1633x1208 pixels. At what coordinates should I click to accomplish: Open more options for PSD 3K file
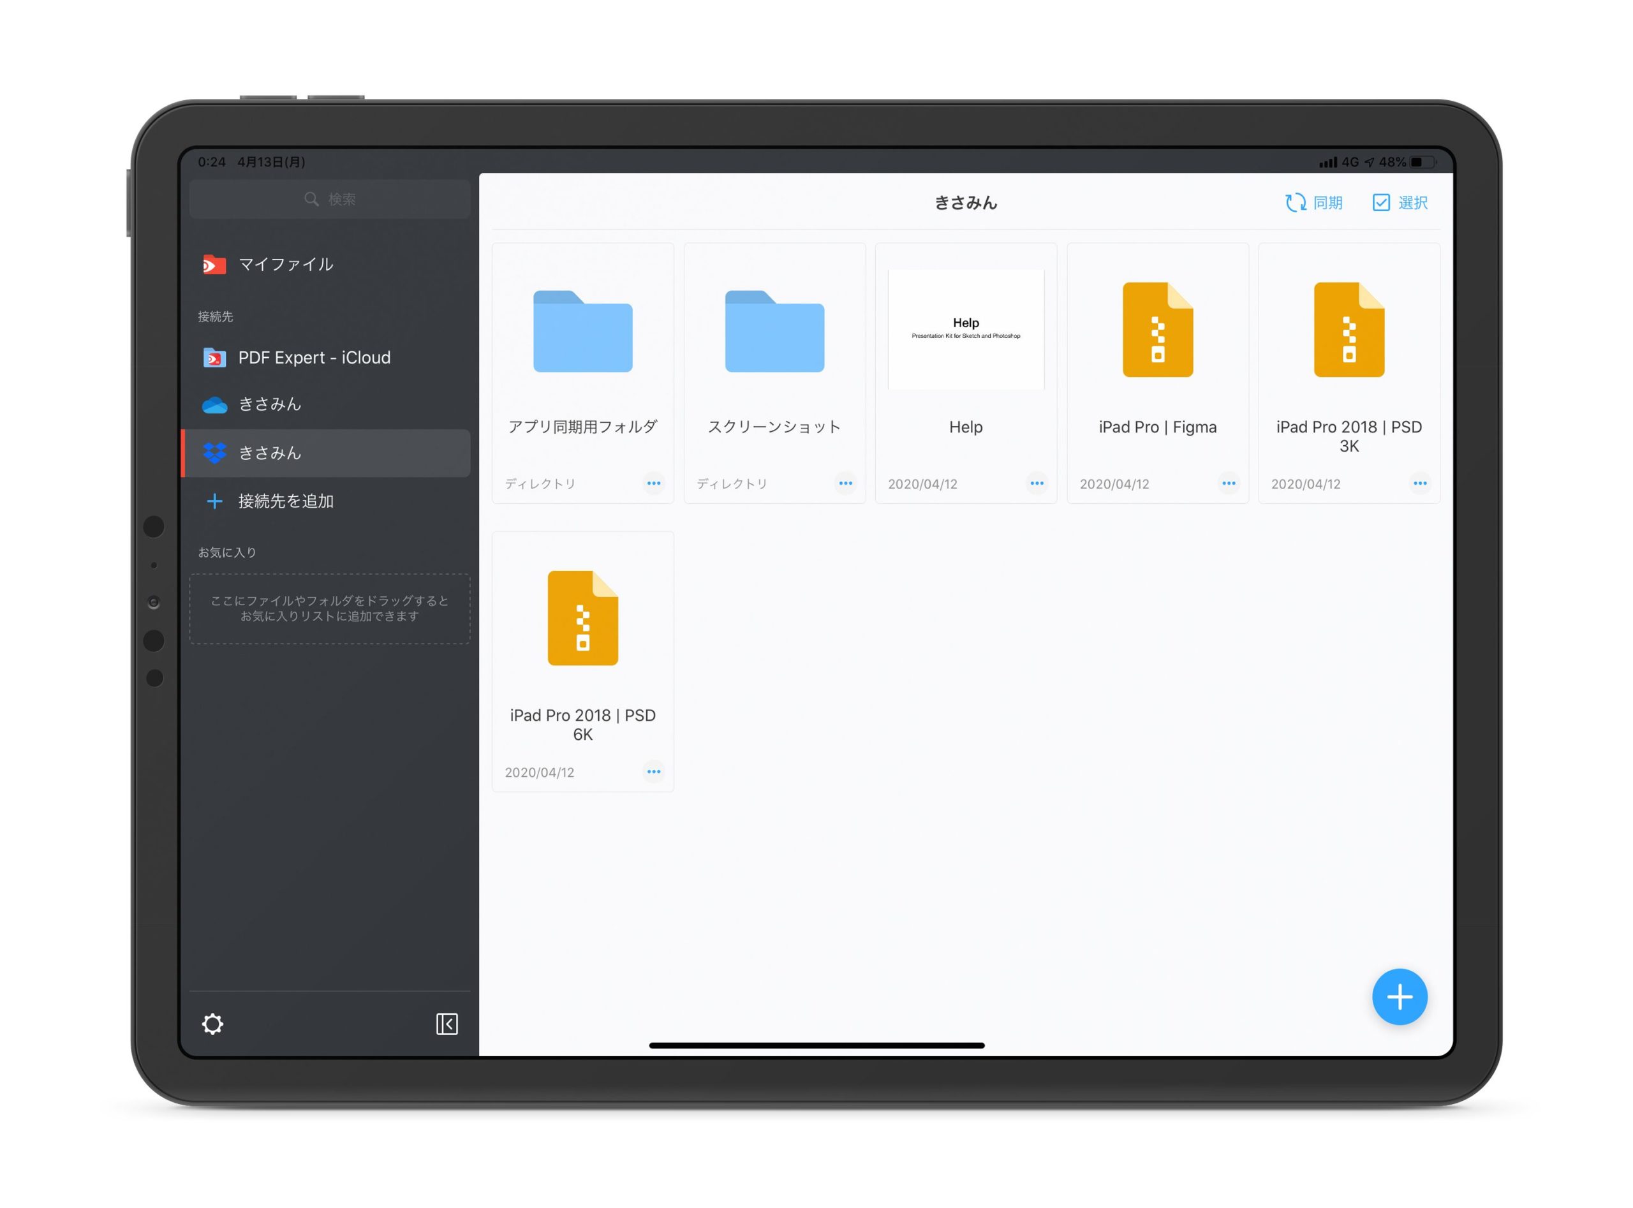pos(1419,483)
